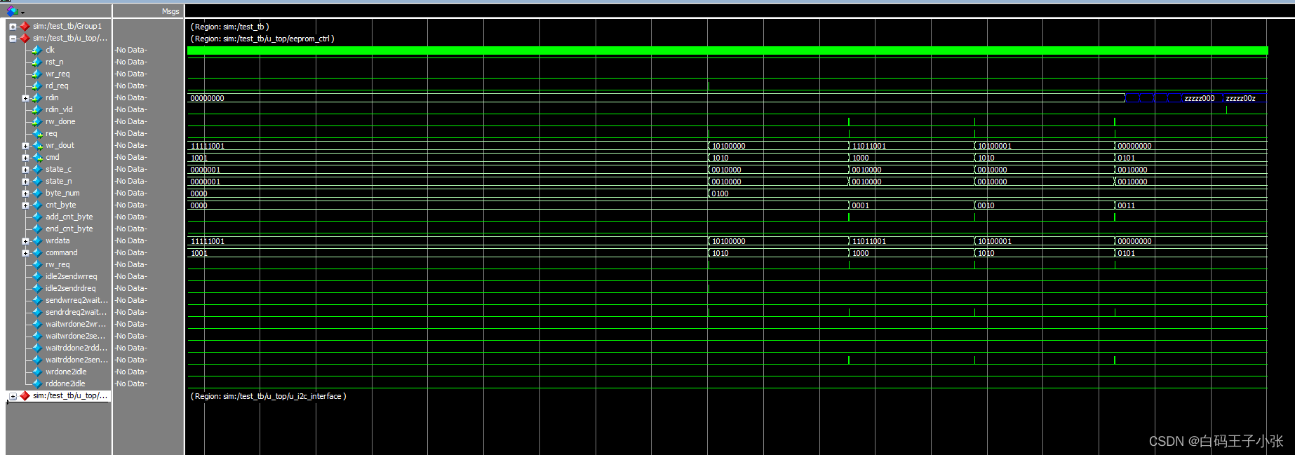Screen dimensions: 1295x455
Task: Expand the byte_num bus signal
Action: click(25, 193)
